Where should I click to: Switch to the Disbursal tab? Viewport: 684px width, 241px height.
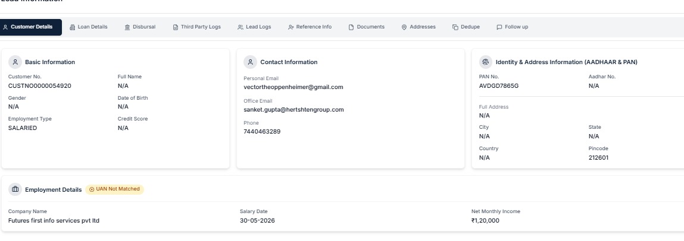(x=139, y=27)
